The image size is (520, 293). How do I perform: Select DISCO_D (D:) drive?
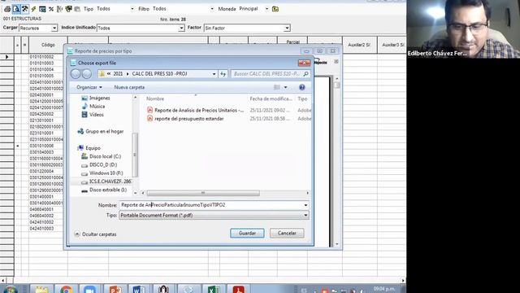click(99, 164)
